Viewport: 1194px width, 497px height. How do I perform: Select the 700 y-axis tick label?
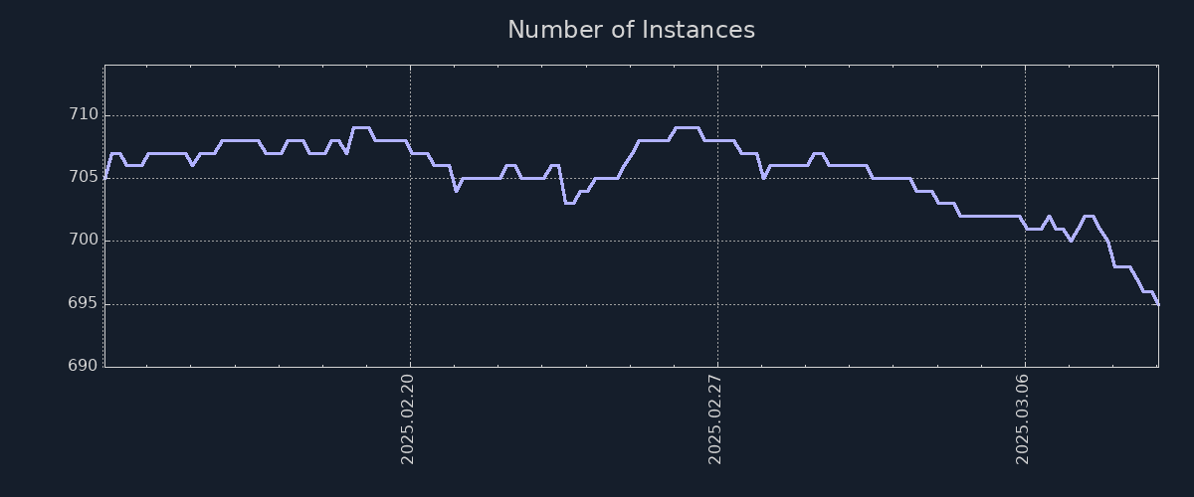coord(85,241)
